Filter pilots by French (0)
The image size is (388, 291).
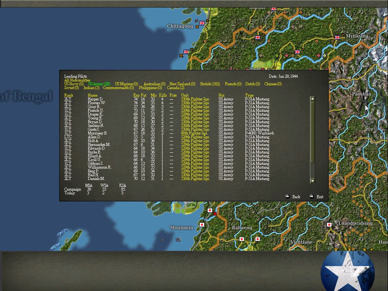click(x=233, y=84)
